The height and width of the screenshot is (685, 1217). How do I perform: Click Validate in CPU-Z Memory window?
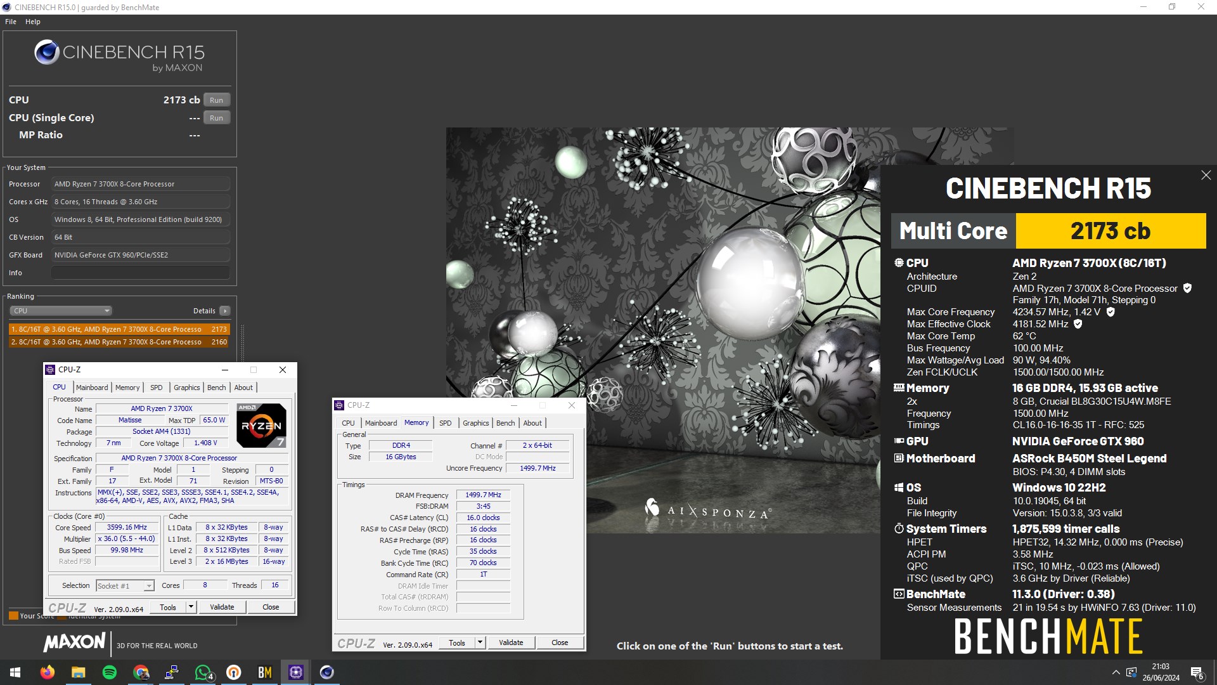(x=511, y=643)
